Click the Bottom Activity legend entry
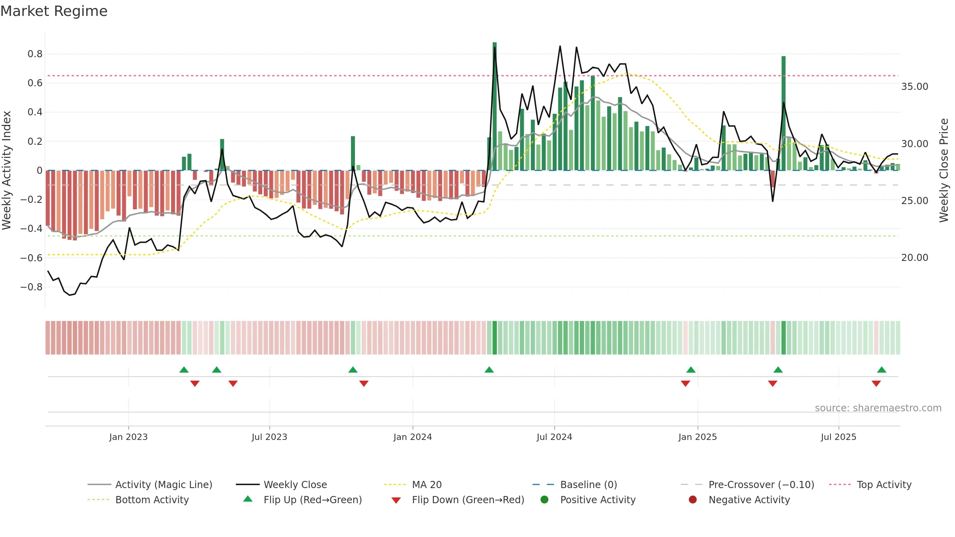 pos(138,500)
